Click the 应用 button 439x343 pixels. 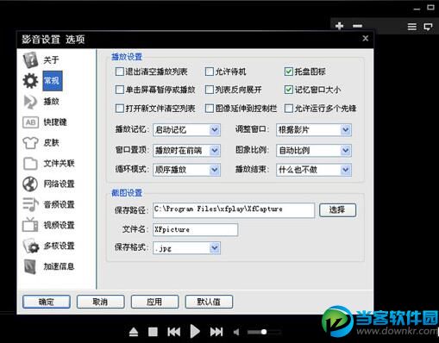coord(154,302)
